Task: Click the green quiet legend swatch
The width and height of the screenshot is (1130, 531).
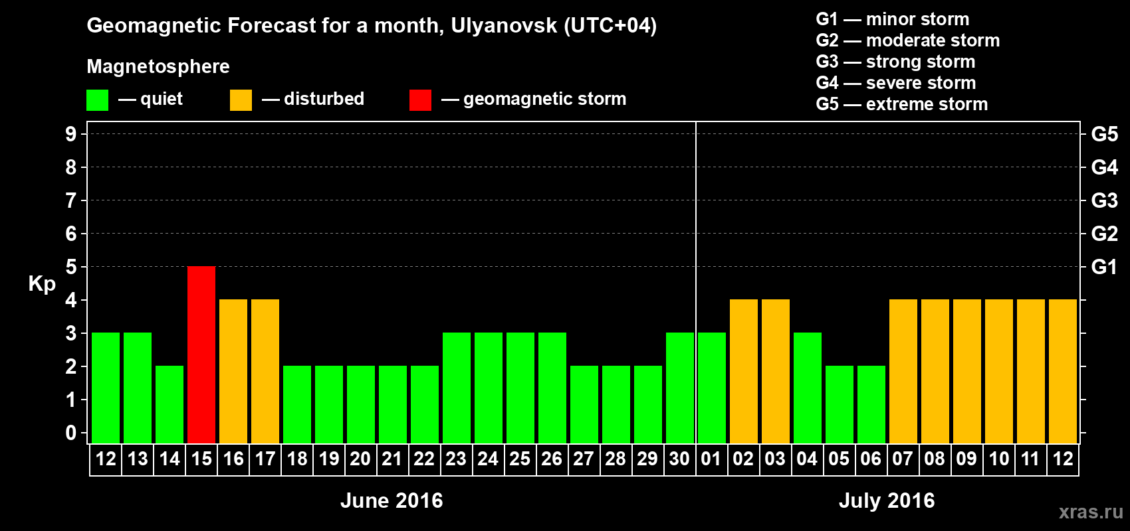Action: 97,100
